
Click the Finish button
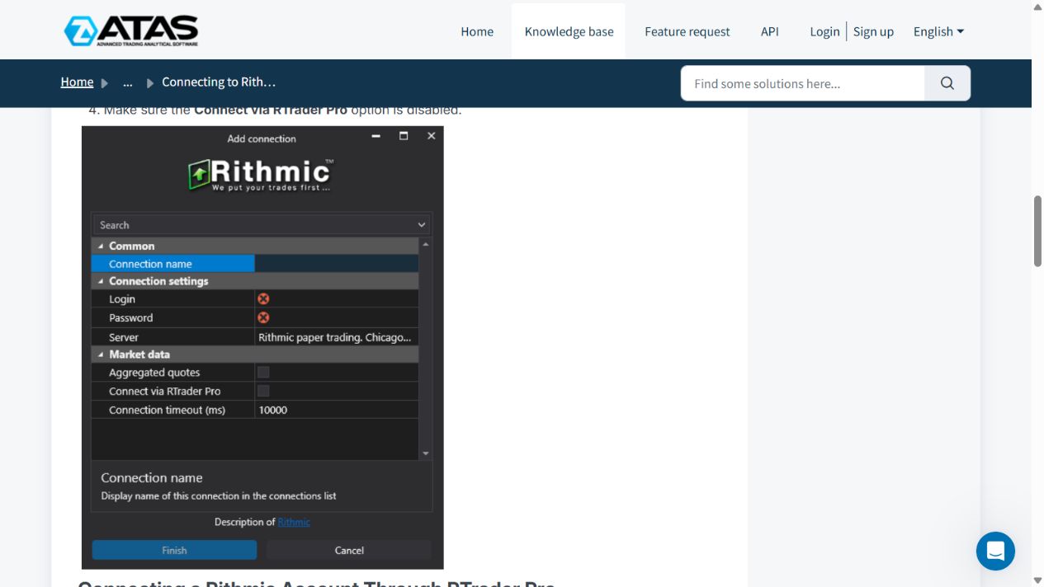(174, 550)
